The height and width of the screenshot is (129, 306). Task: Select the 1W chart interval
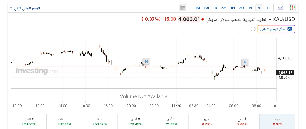tap(206, 8)
